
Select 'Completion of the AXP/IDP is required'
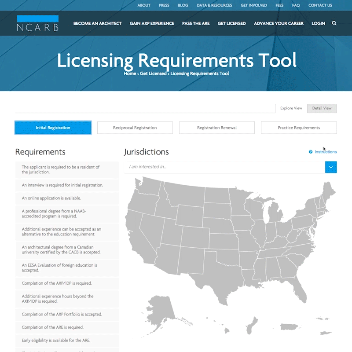click(x=67, y=283)
